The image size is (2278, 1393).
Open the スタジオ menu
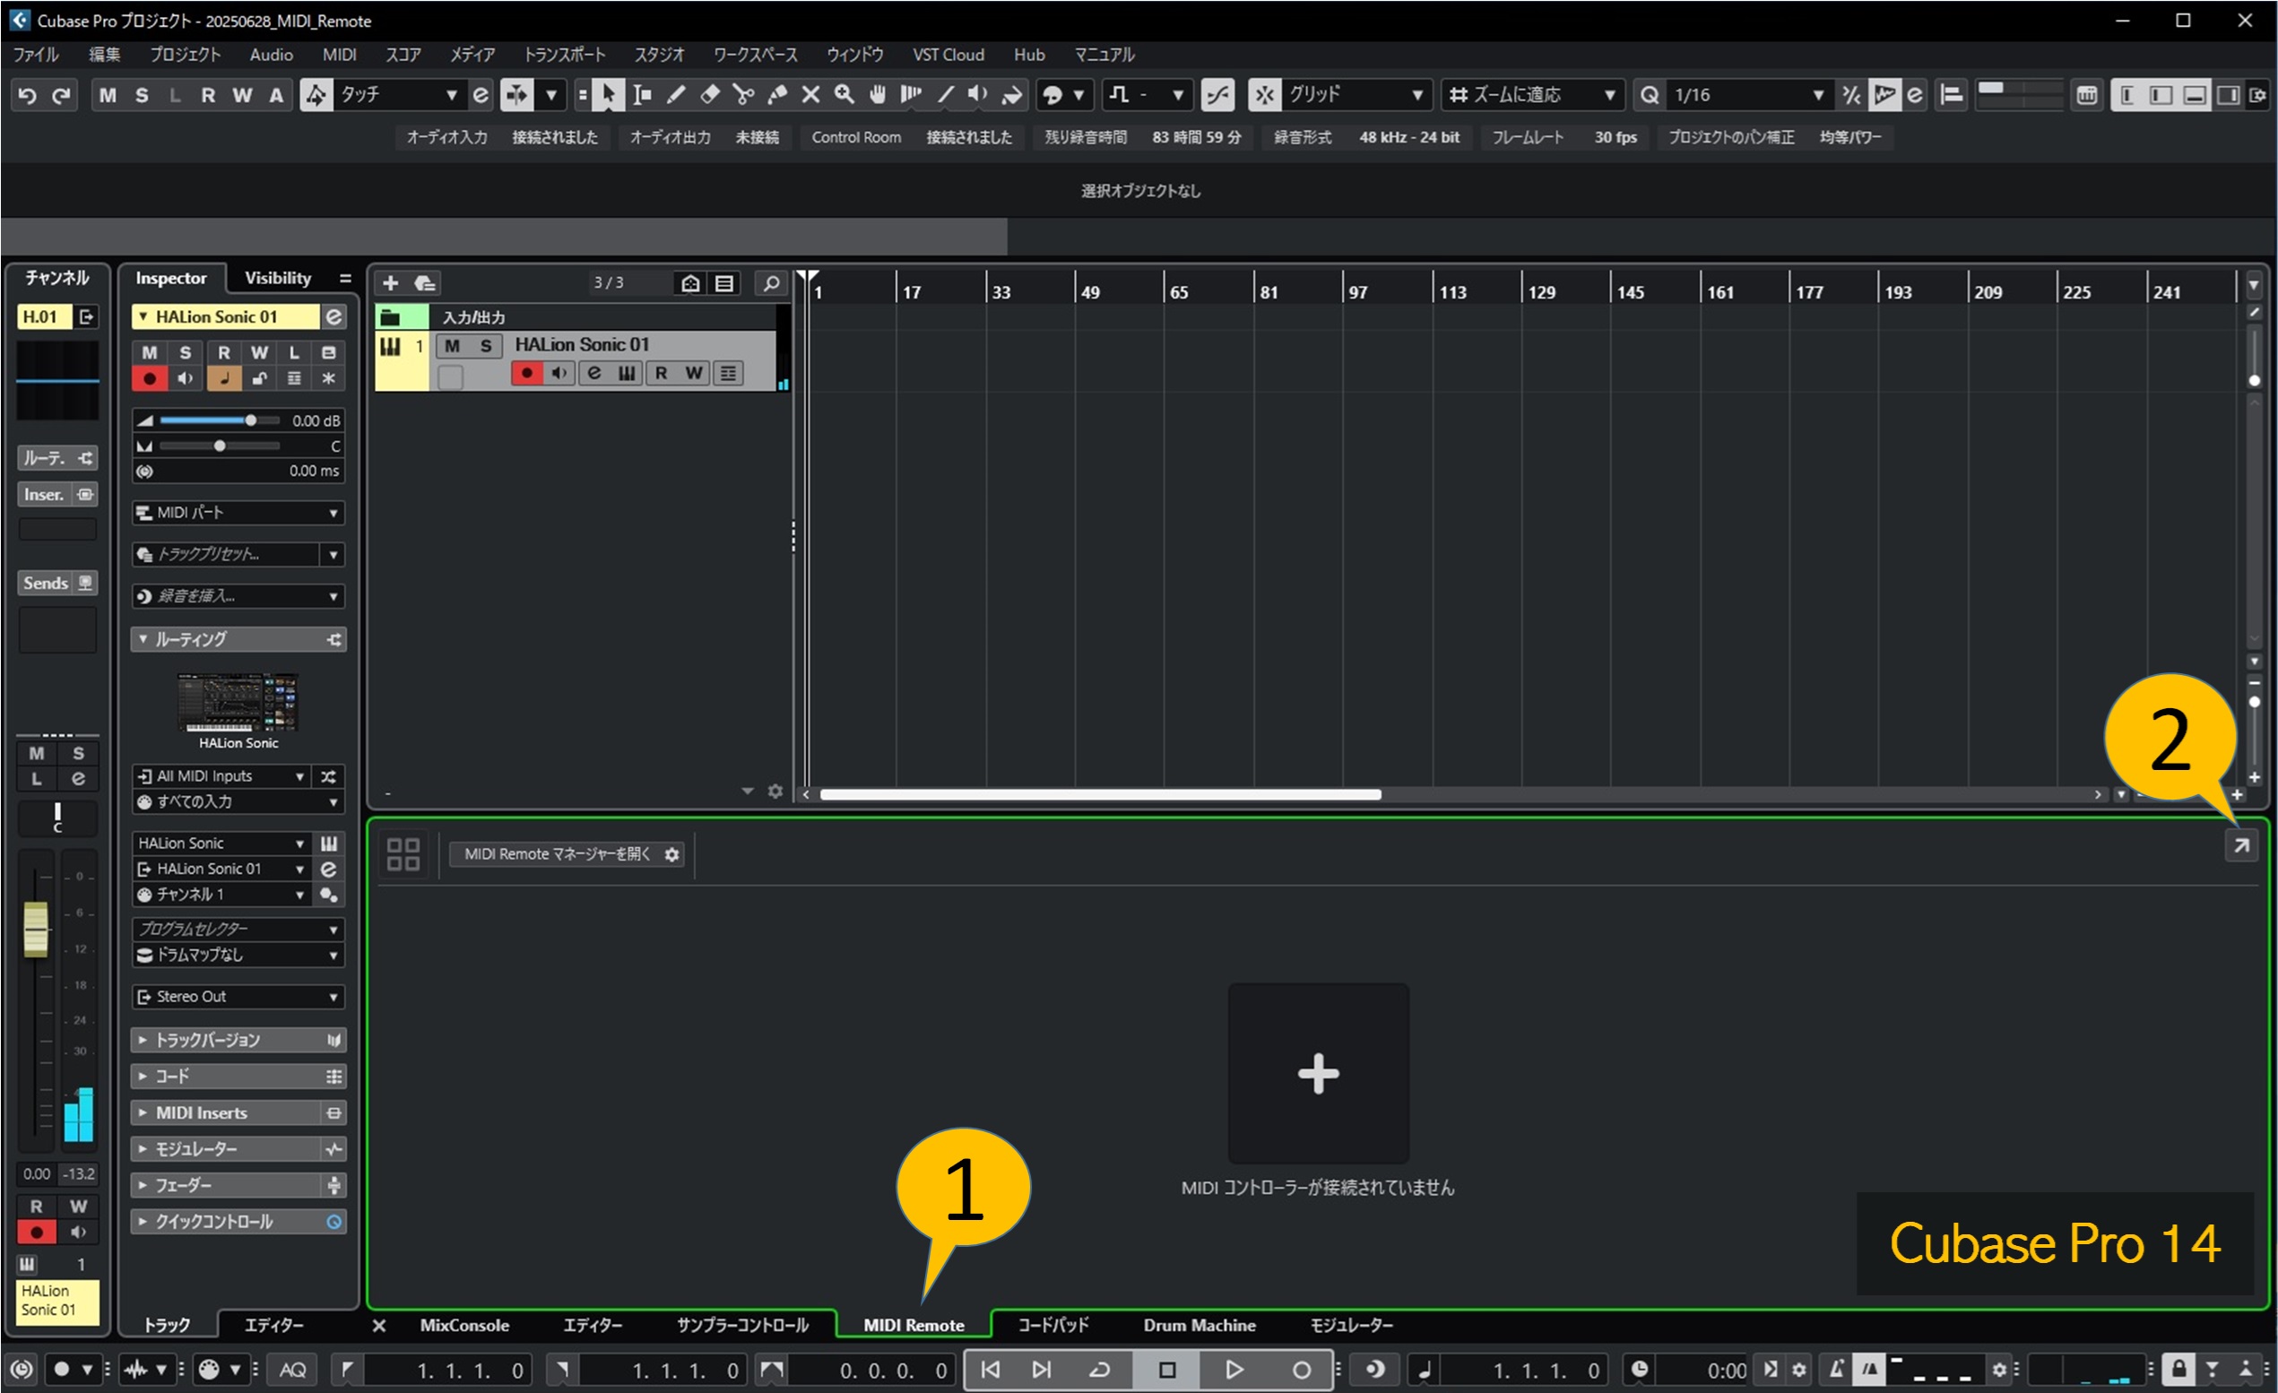pyautogui.click(x=658, y=55)
